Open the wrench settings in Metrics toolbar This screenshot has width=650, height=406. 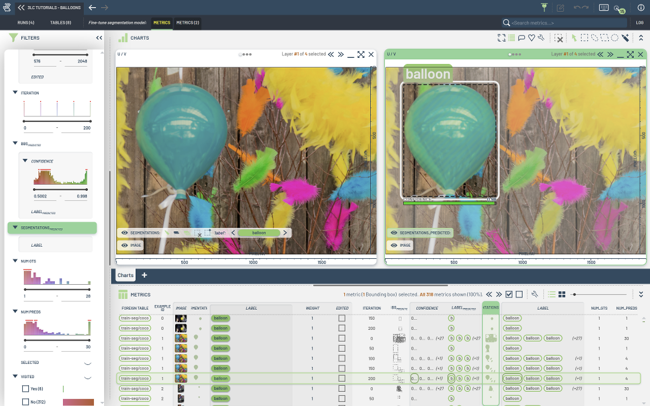click(x=535, y=294)
